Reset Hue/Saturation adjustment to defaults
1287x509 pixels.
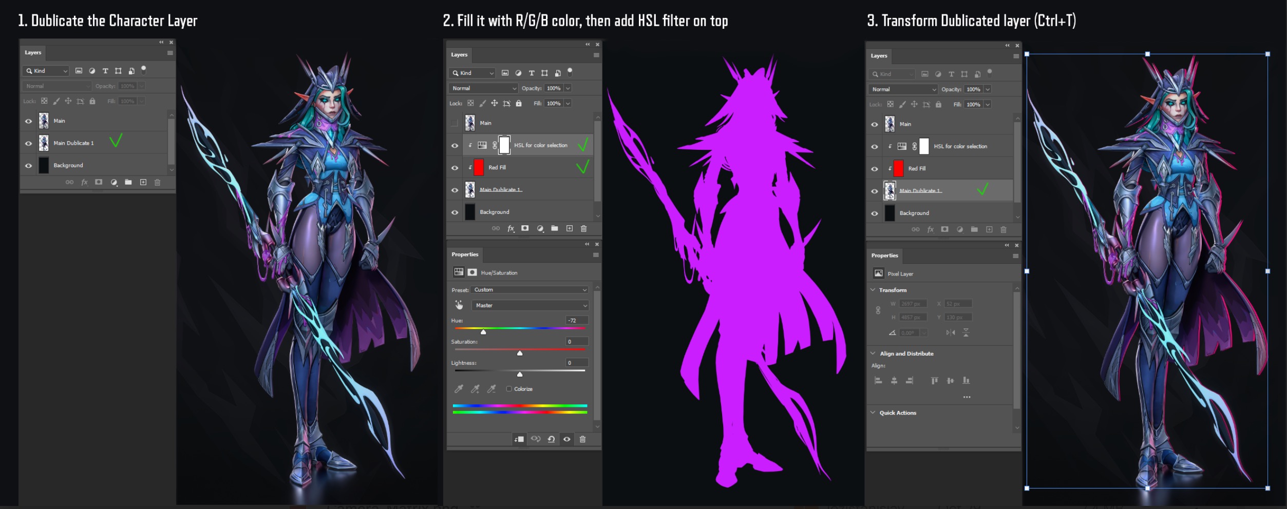pyautogui.click(x=551, y=439)
